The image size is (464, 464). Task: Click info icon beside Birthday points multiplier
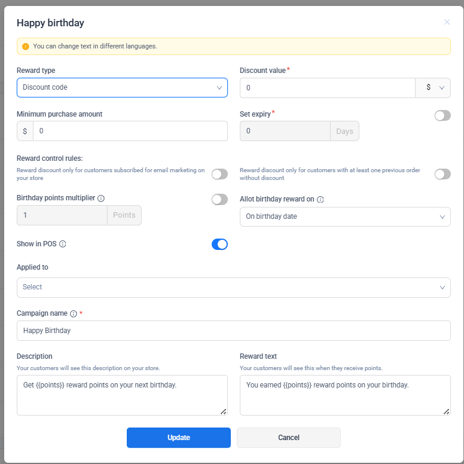(x=101, y=199)
